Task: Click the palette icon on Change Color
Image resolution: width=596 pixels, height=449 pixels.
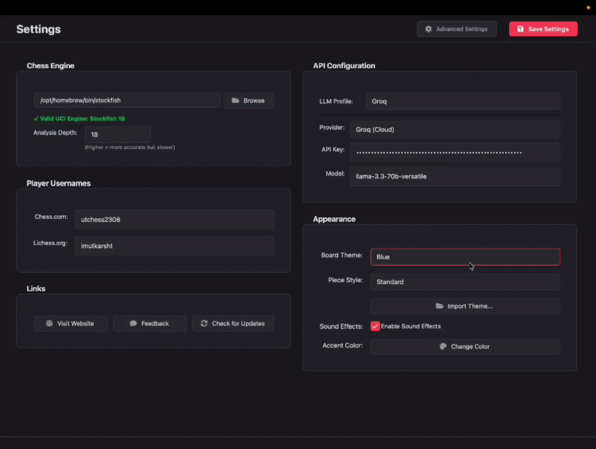Action: pyautogui.click(x=443, y=347)
